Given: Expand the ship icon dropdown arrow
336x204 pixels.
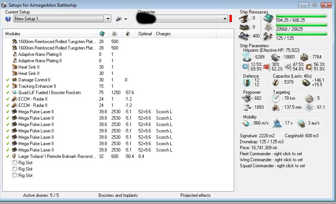Looking at the screenshot, I should tap(126, 19).
